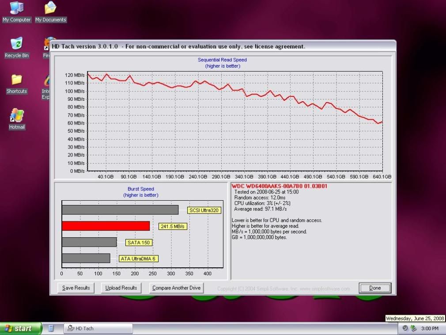Click the SATA 150 label
This screenshot has width=446, height=335.
(x=139, y=243)
